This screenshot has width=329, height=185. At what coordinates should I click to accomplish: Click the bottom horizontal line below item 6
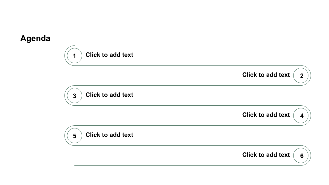[188, 165]
